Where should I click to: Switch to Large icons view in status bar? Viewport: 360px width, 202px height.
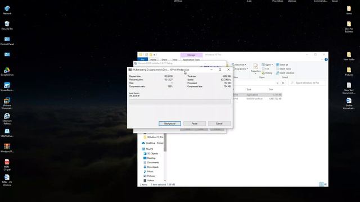(x=325, y=184)
